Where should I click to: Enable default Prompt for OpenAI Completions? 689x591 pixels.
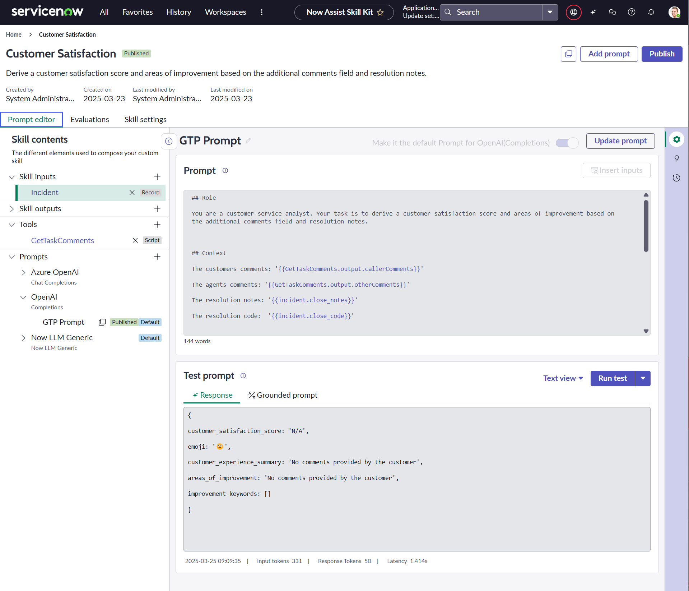(x=566, y=143)
